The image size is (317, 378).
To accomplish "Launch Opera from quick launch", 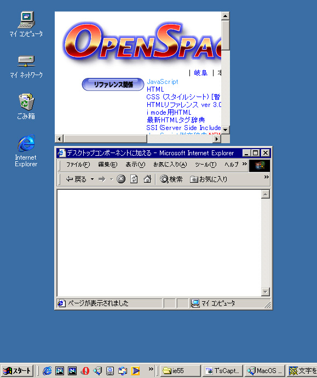I will click(85, 371).
